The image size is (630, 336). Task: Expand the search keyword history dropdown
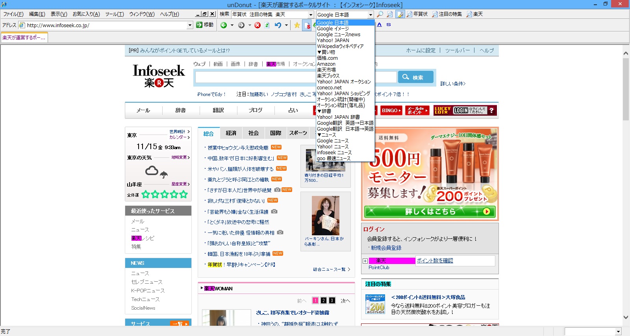tap(311, 15)
